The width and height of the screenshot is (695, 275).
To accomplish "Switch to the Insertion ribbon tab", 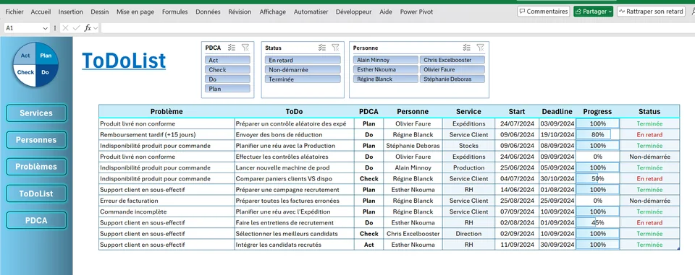I will (70, 12).
